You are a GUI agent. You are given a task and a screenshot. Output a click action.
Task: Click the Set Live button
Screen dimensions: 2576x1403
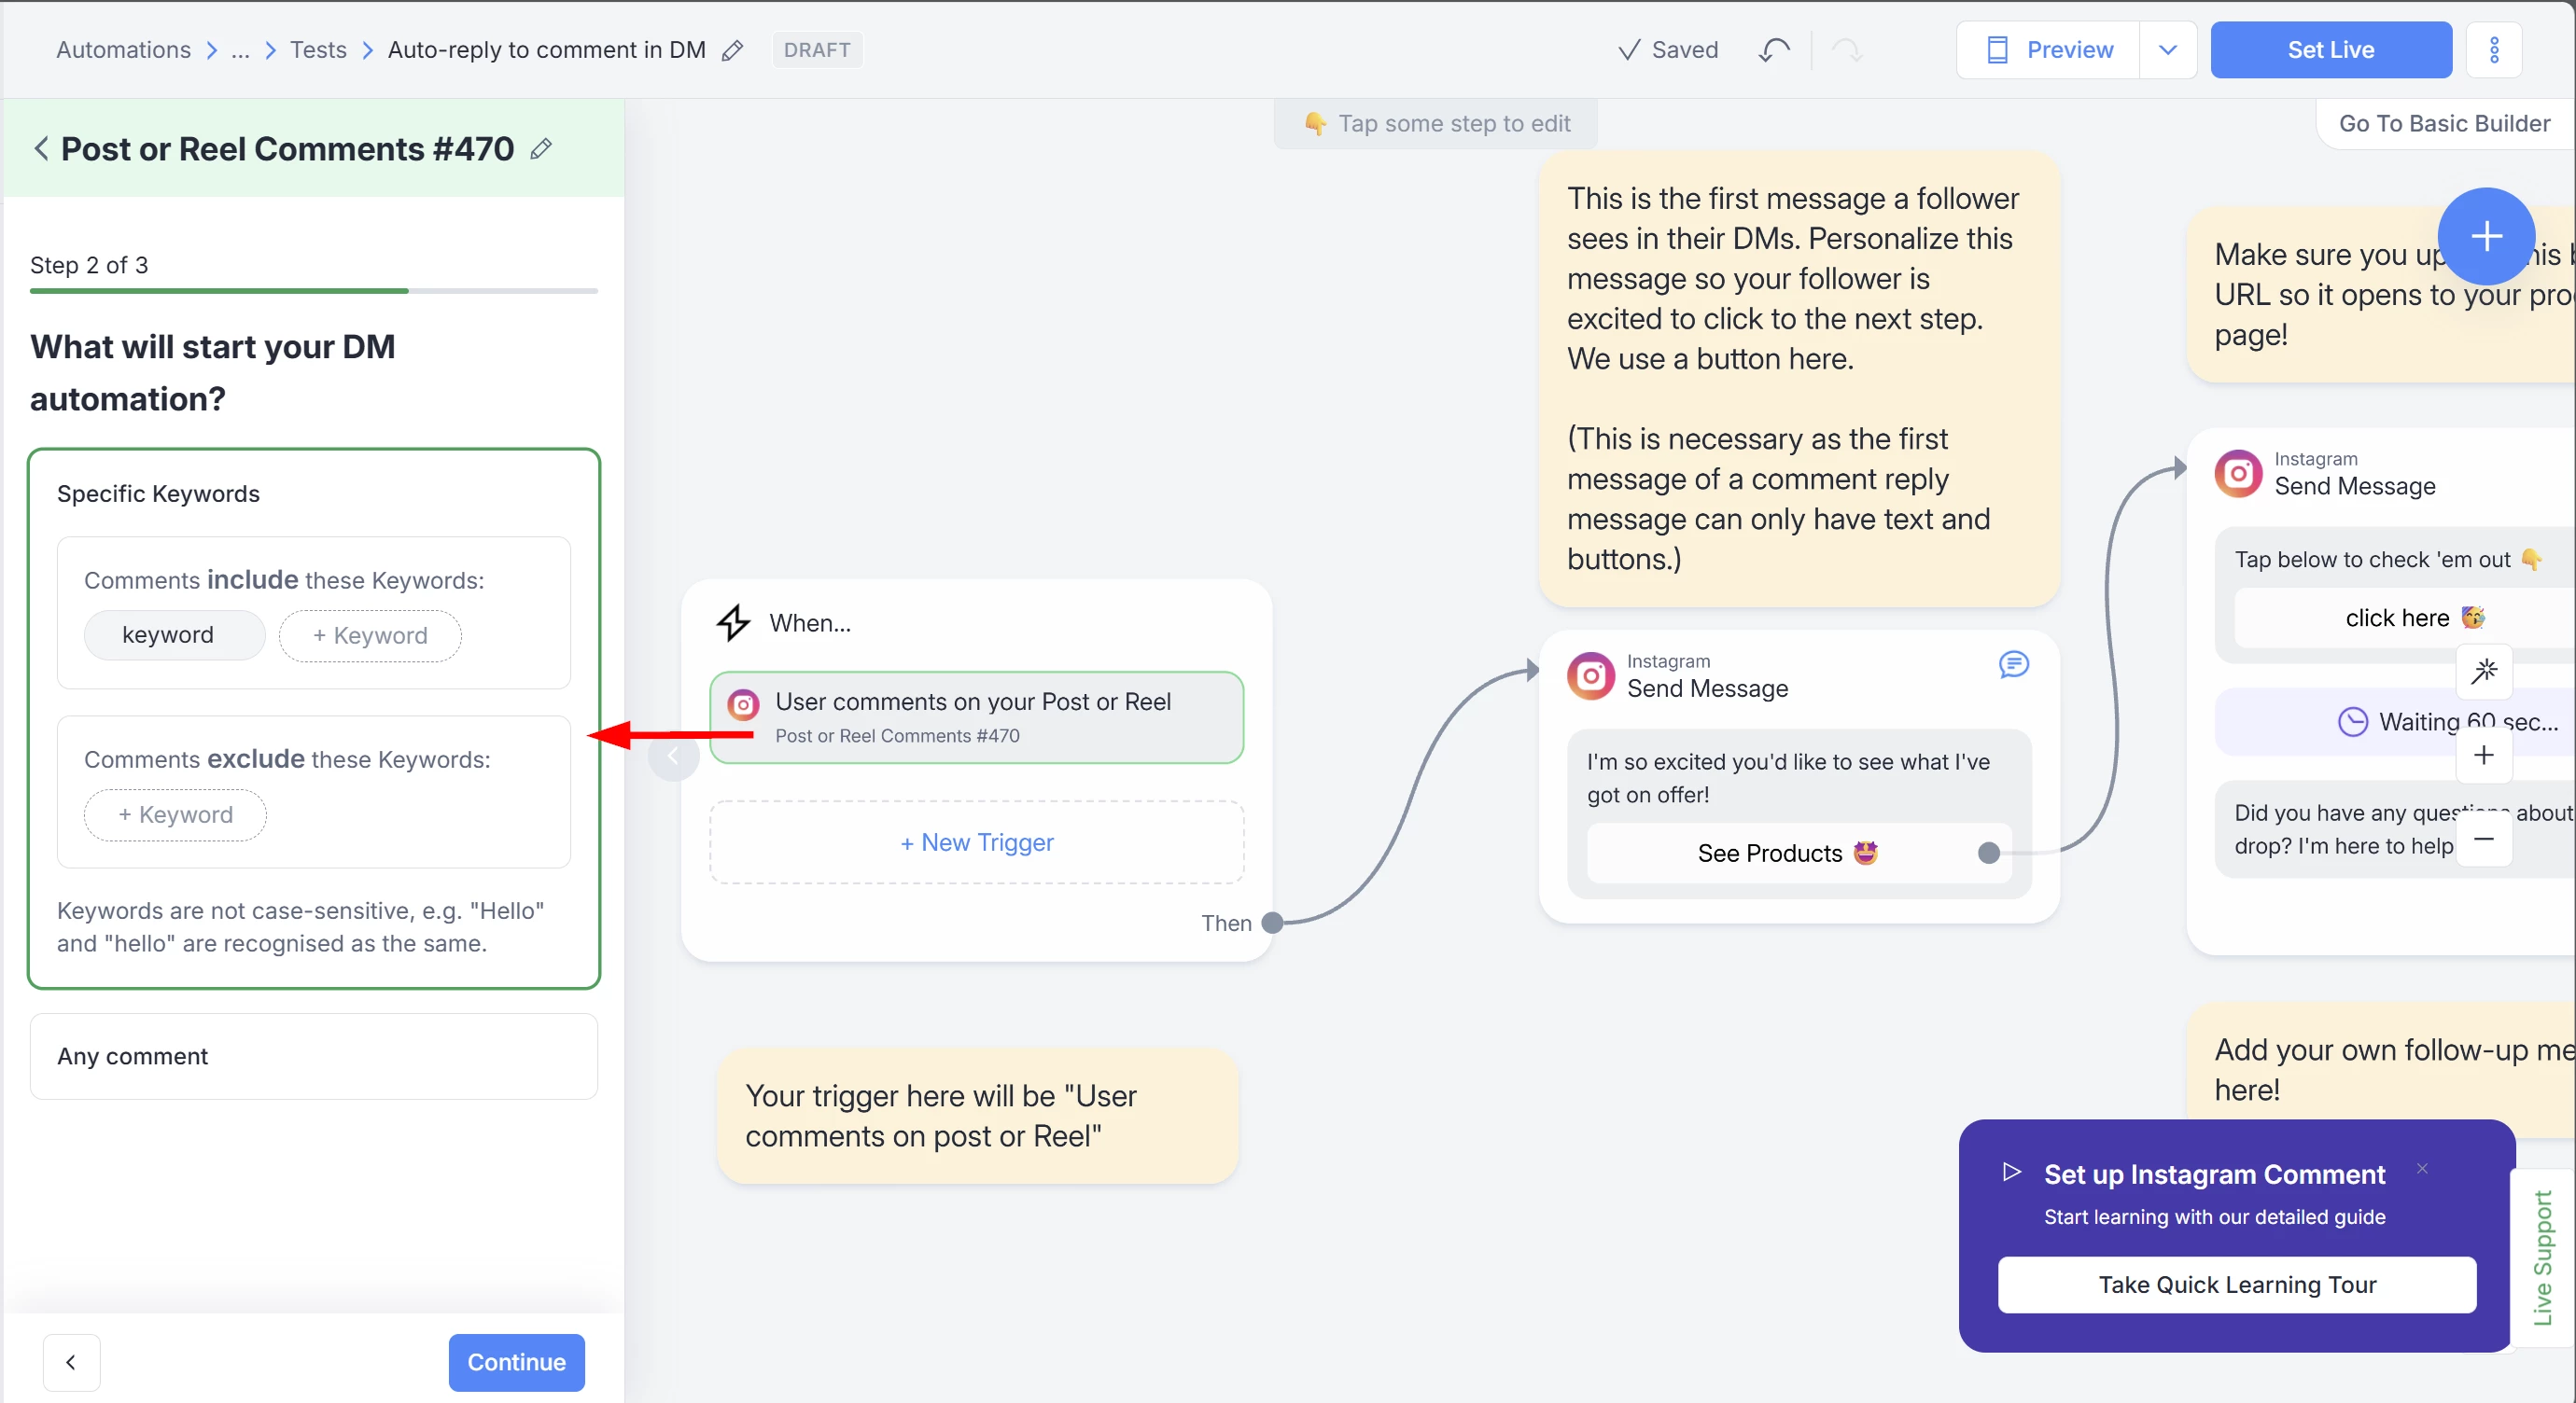(x=2330, y=50)
